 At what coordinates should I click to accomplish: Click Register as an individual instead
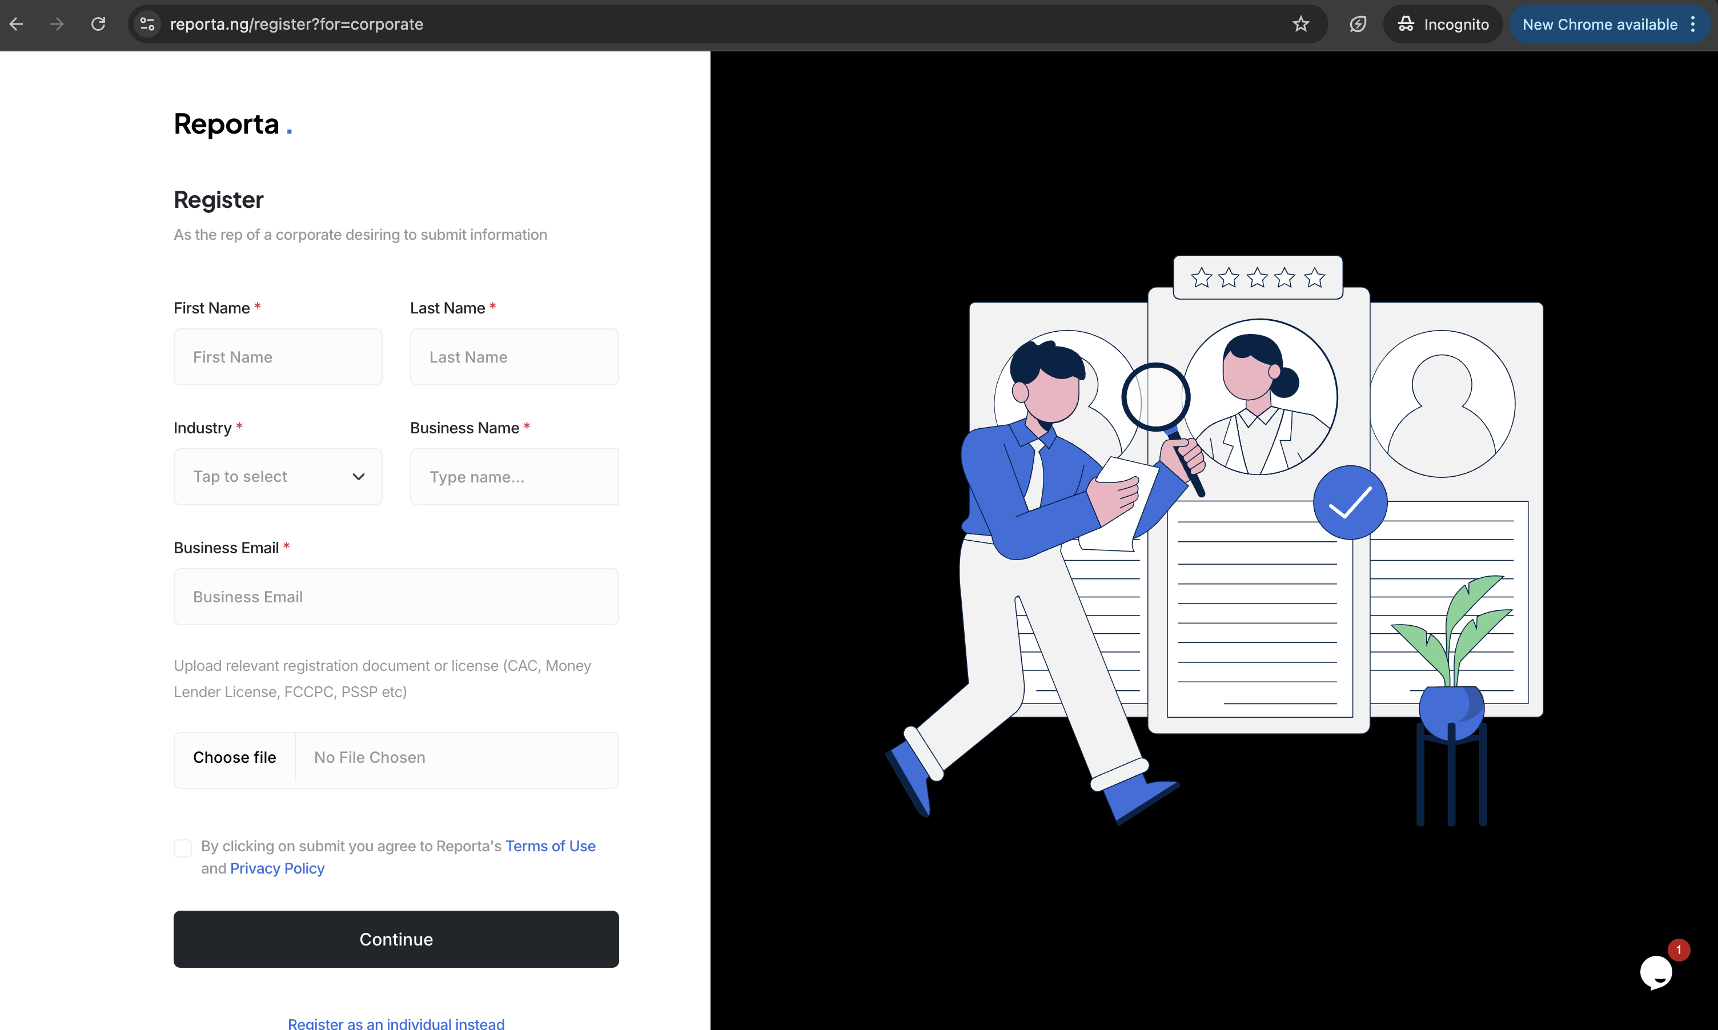tap(396, 1023)
